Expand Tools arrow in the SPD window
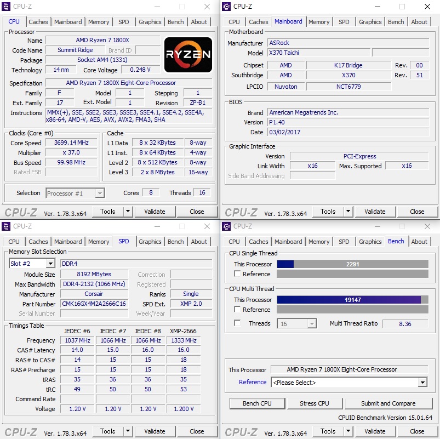 coord(128,431)
